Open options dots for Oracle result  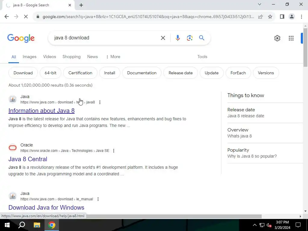pyautogui.click(x=113, y=151)
